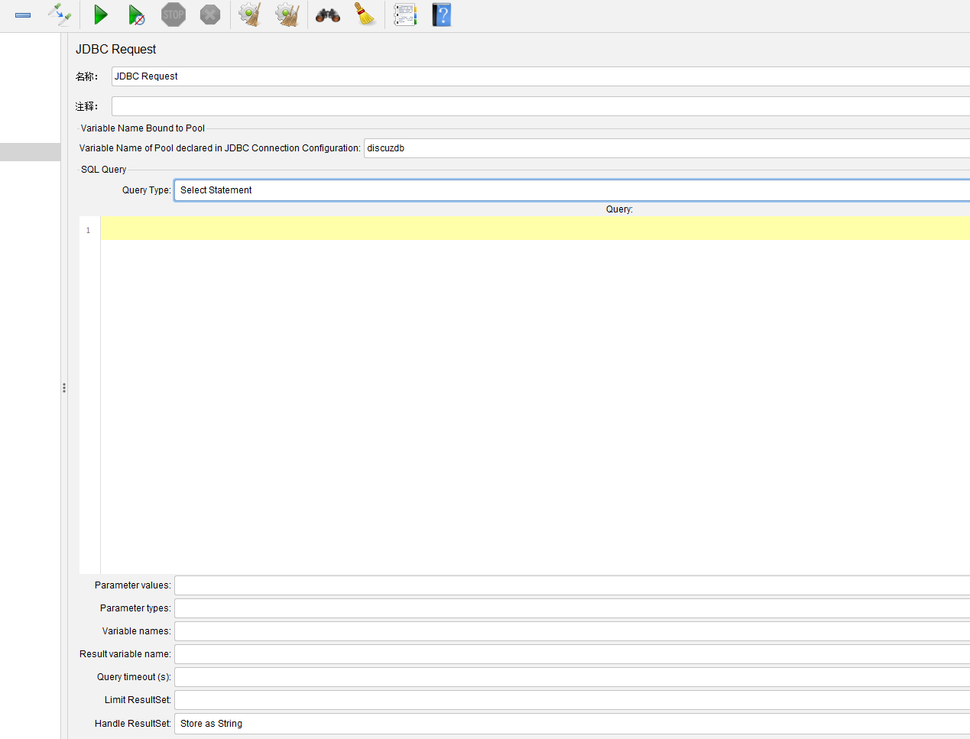This screenshot has height=739, width=970.
Task: Select the highlighted gray row in the tree panel
Action: tap(30, 152)
